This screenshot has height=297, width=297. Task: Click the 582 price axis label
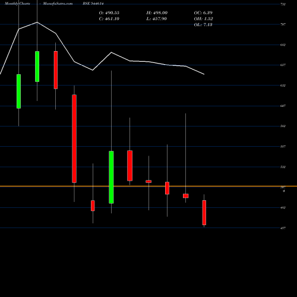click(x=283, y=126)
